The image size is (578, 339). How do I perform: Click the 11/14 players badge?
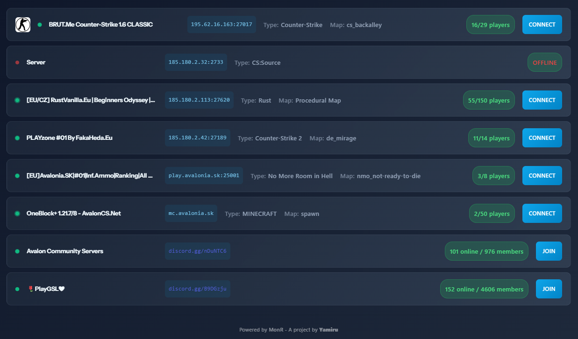tap(492, 138)
